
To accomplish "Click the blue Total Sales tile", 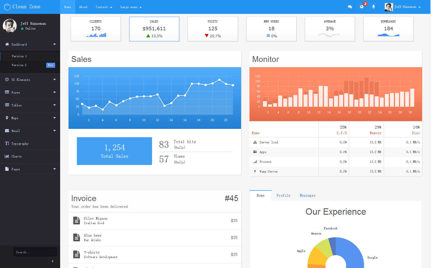I will 114,151.
